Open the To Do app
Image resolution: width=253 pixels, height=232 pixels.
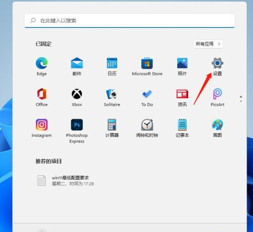(x=147, y=97)
